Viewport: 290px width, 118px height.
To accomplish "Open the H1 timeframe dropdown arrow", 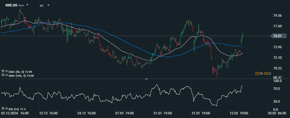I will pyautogui.click(x=48, y=5).
